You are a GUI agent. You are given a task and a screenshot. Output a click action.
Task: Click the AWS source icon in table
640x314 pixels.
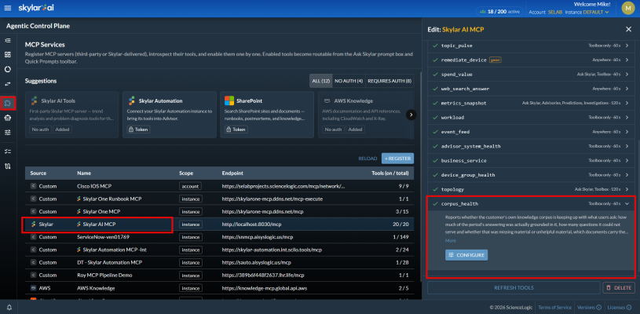point(34,288)
